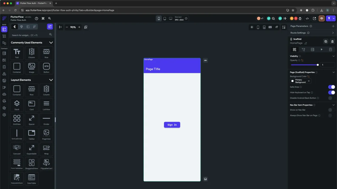Enable Disable Android Back Button switch
Viewport: 337px width, 189px height.
pos(331,98)
